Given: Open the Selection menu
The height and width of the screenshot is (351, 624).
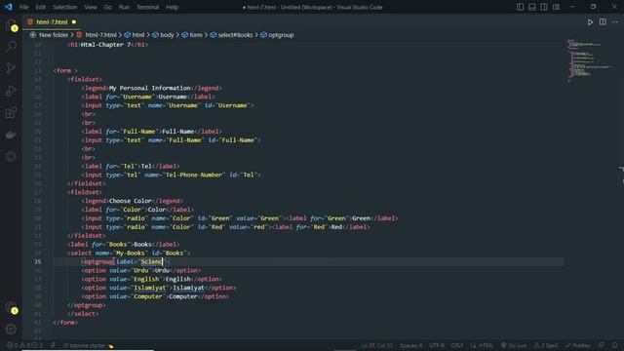Looking at the screenshot, I should [65, 7].
